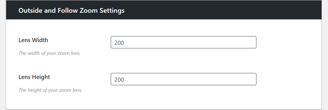This screenshot has height=110, width=328.
Task: Place cursor on the 200 value in Lens Width
Action: 119,43
